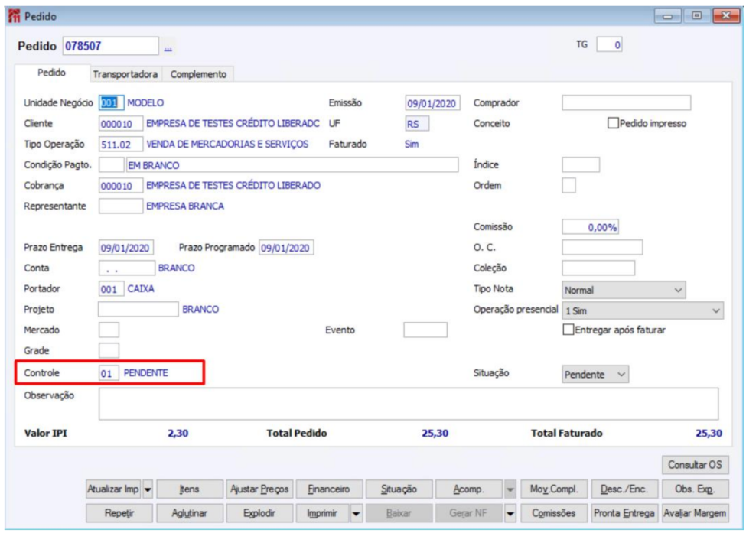Check the Pedido impresso checkbox
Viewport: 746px width, 533px height.
click(x=613, y=124)
